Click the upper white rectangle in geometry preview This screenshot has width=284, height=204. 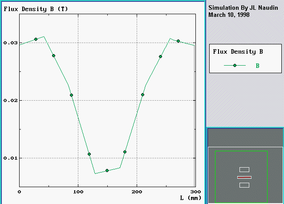point(244,169)
